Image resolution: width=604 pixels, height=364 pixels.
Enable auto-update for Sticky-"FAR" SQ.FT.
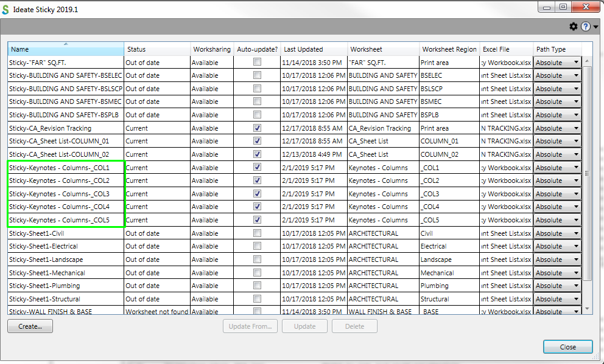(257, 62)
